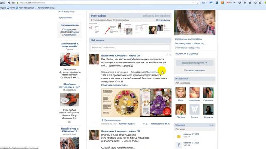Screen dimensions: 266x149
Task: Click Мне нравится on the first post
Action: [x=157, y=124]
